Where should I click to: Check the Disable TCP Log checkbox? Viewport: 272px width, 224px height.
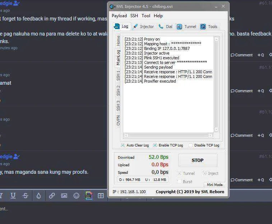pos(190,145)
